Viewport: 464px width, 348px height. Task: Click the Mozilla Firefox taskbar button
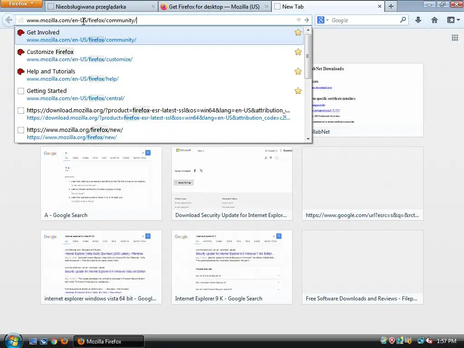(109, 341)
